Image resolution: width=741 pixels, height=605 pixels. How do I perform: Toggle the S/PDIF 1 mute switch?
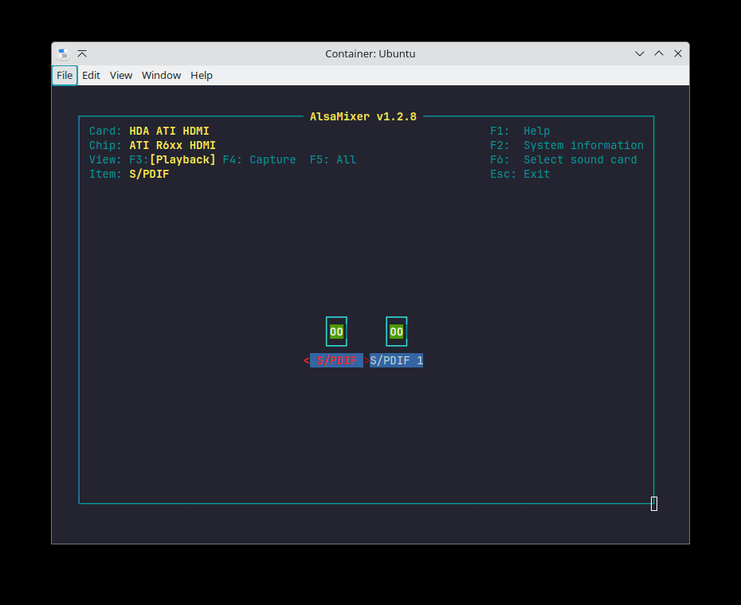click(397, 332)
